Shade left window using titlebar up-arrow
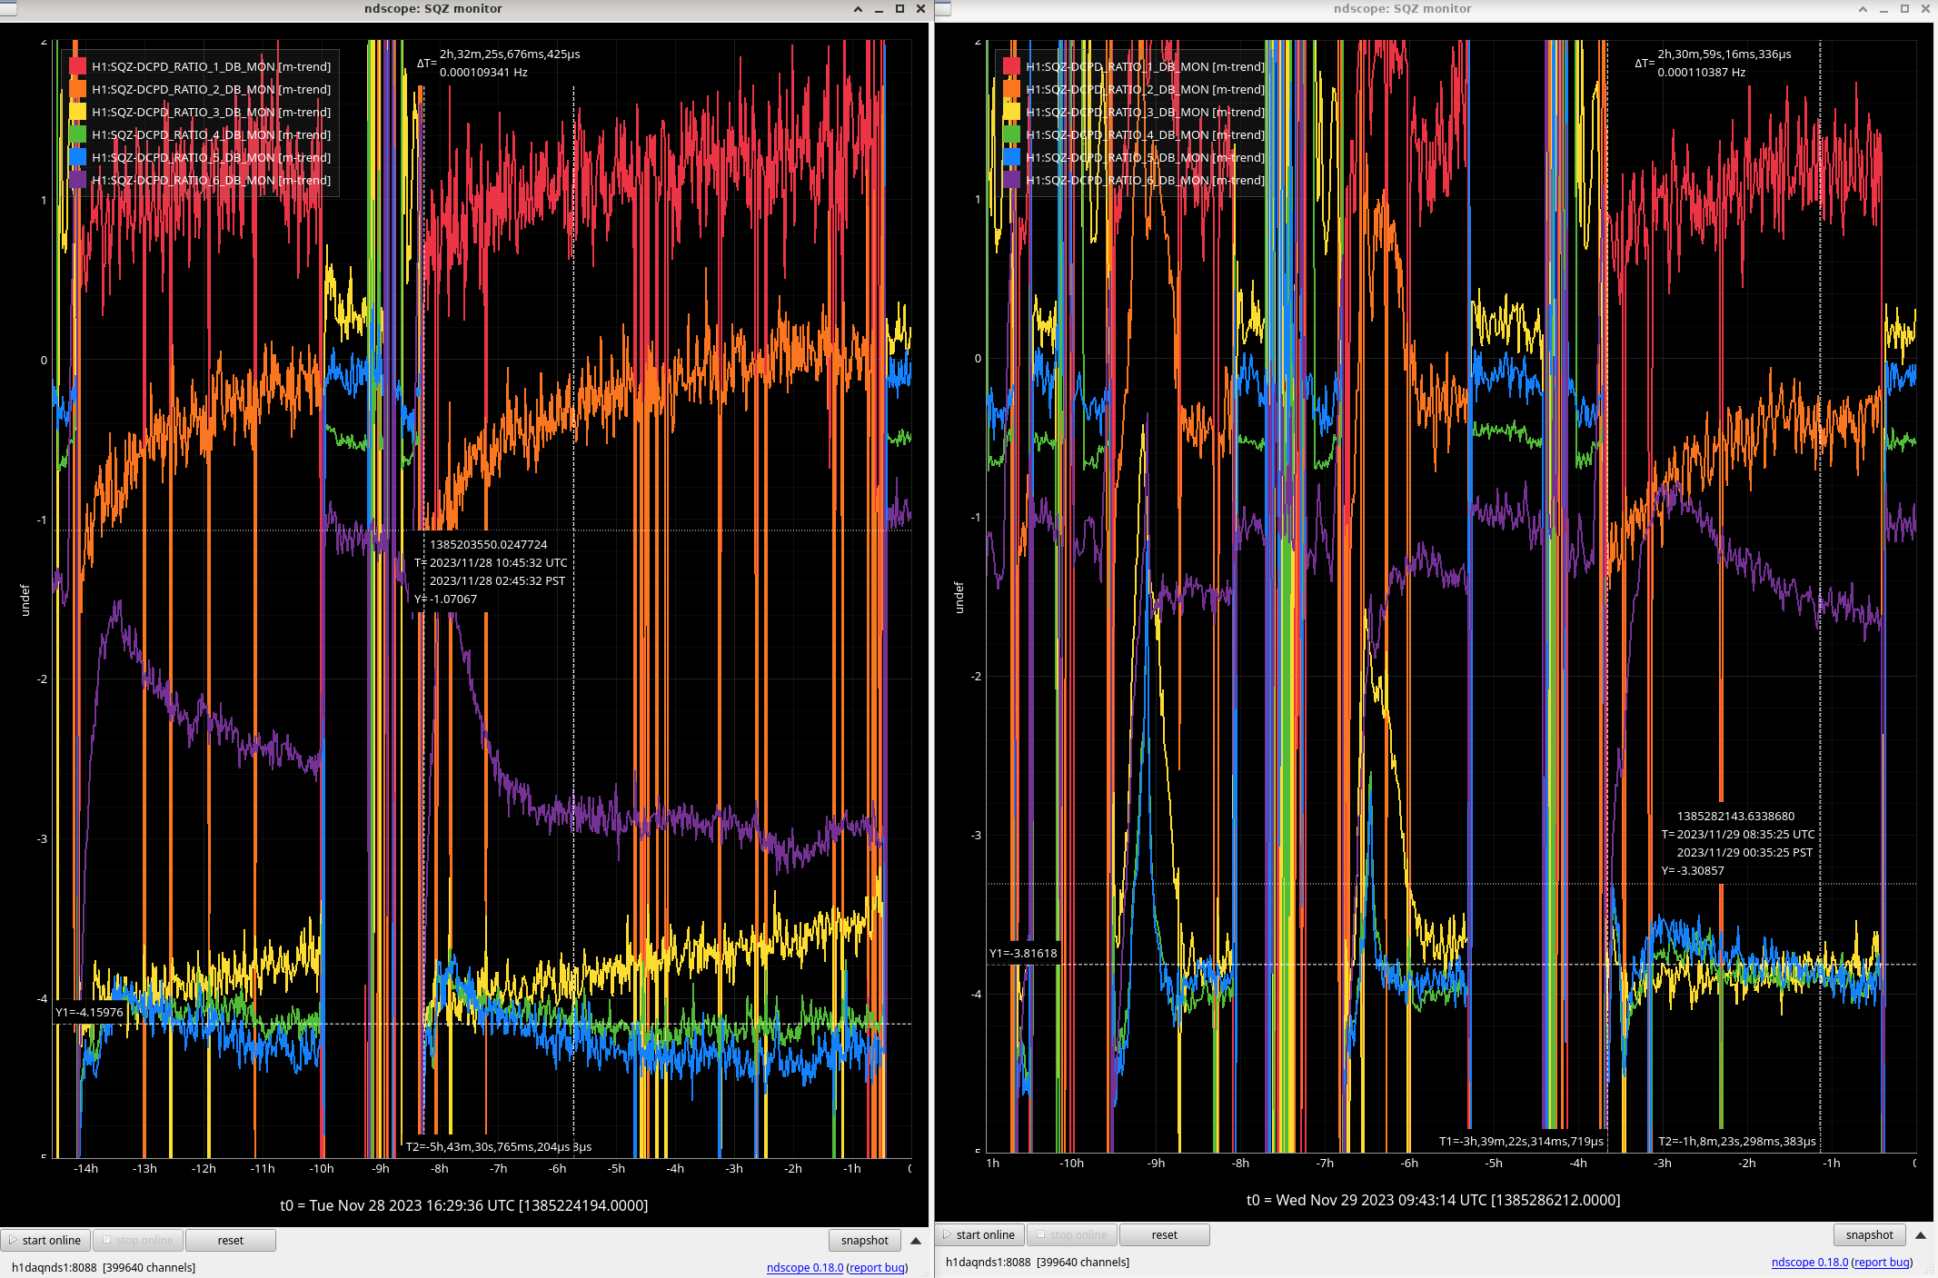1938x1278 pixels. pyautogui.click(x=858, y=9)
